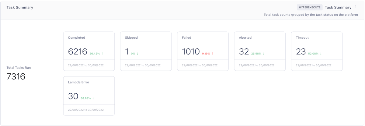Screen dimensions: 365x126
Task: Click the Failed card title
Action: point(186,38)
